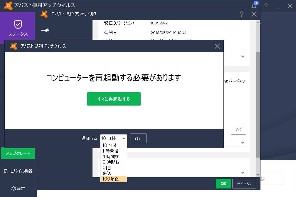Select 6 hours later option

pos(114,162)
